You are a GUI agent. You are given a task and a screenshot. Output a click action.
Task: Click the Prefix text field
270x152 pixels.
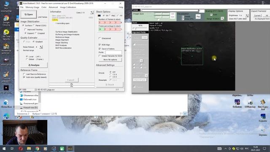click(x=113, y=52)
